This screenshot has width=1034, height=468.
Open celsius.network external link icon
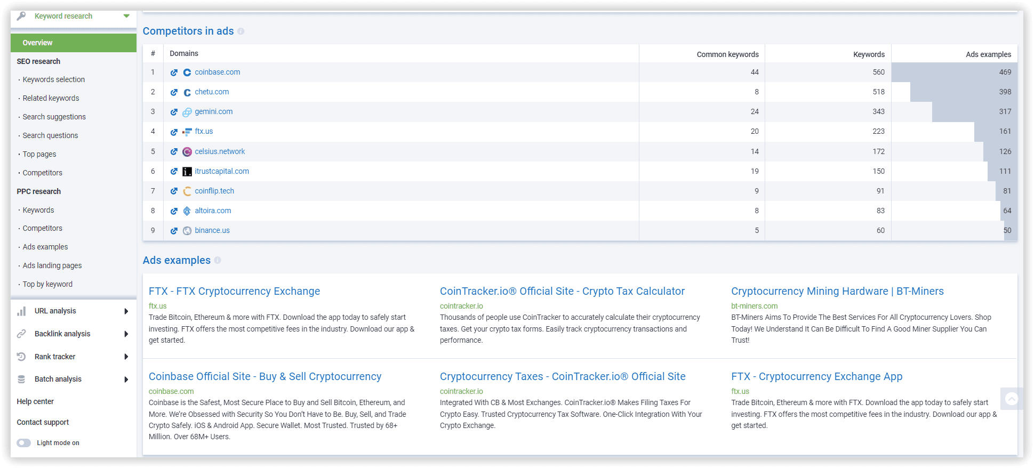174,152
